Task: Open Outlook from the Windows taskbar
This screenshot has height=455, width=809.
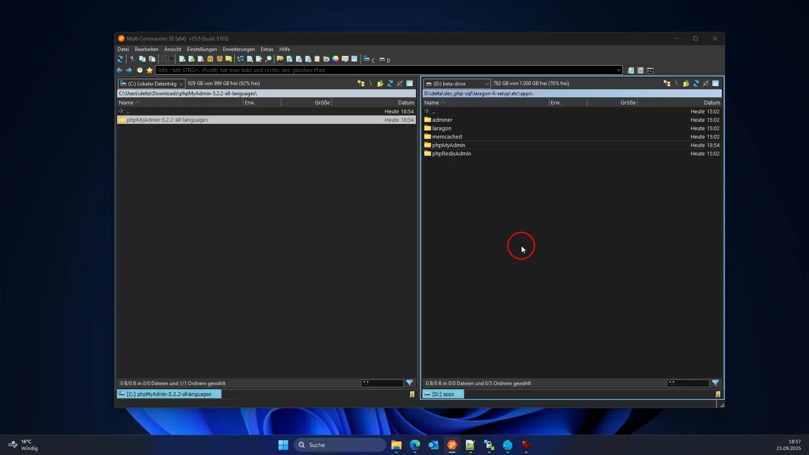Action: click(x=434, y=445)
